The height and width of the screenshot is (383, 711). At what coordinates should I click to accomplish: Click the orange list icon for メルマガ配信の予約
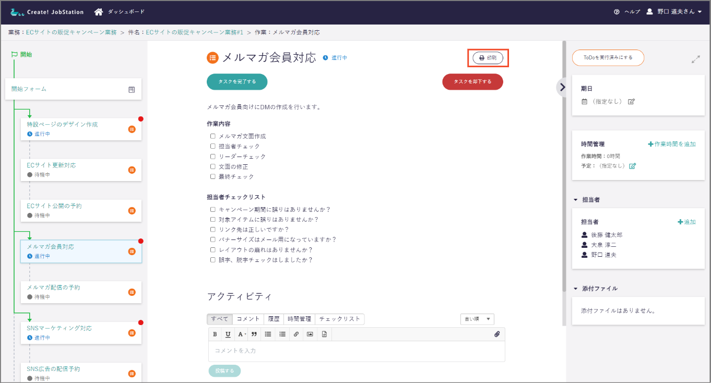tap(132, 292)
